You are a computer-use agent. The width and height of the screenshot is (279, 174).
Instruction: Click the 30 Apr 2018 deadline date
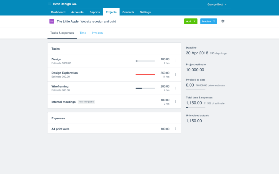pos(197,53)
